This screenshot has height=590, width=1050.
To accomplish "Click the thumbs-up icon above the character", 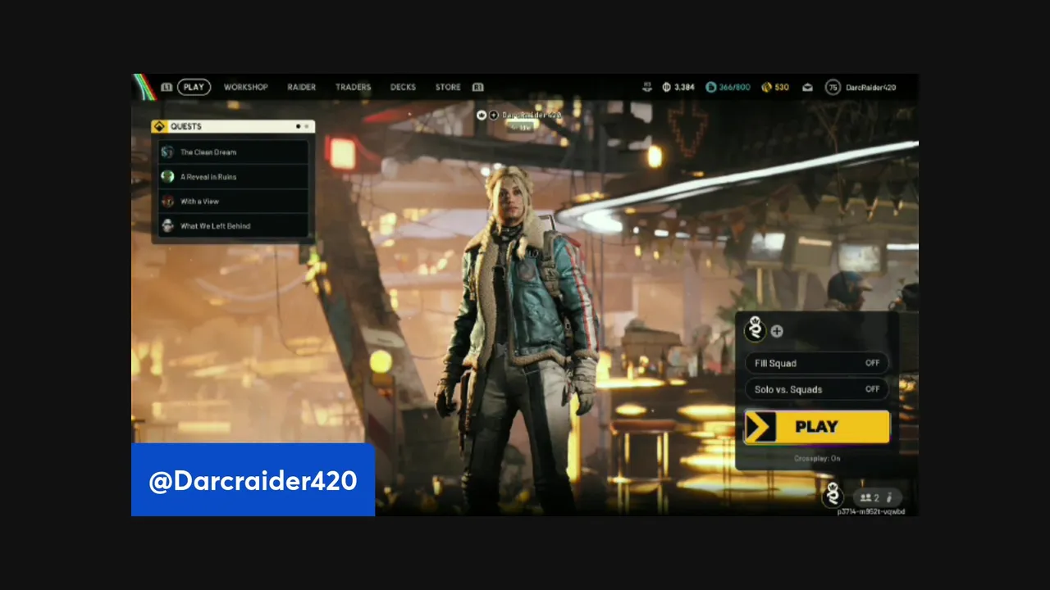I will 482,115.
